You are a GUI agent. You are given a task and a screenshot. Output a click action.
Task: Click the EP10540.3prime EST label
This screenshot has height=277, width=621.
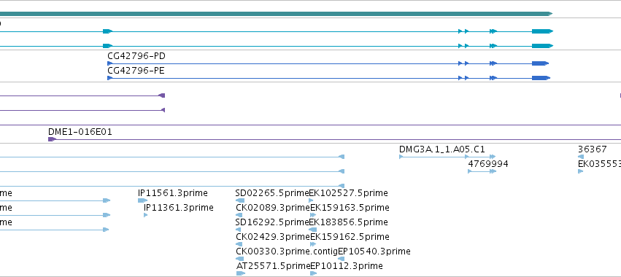coord(374,251)
